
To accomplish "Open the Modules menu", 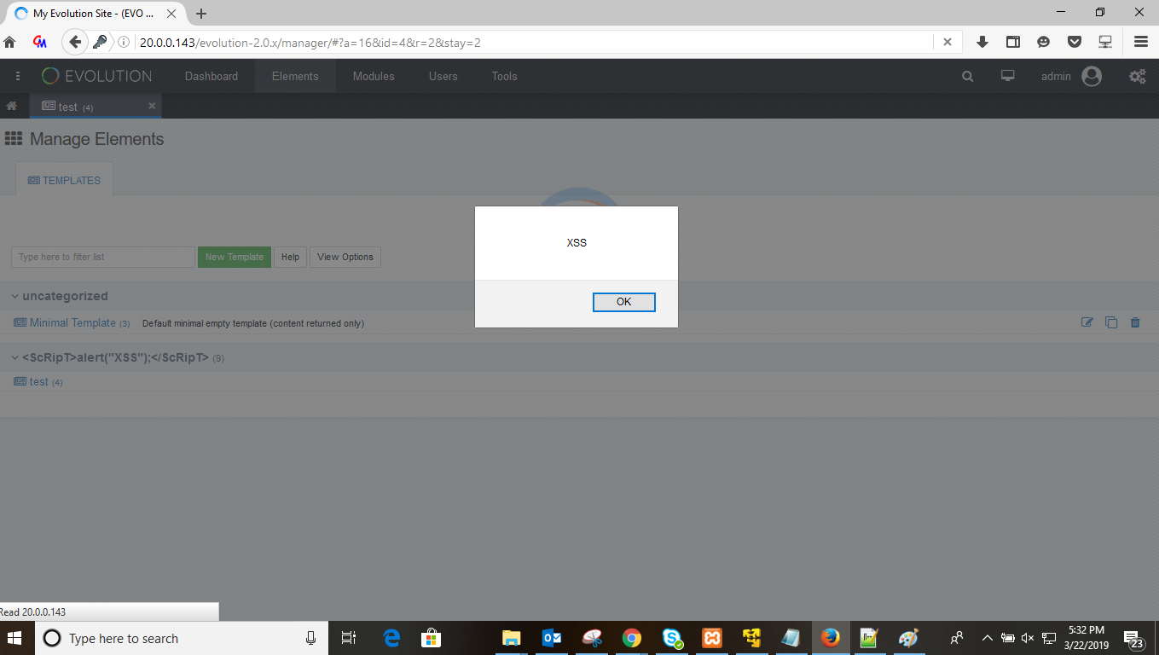I will coord(373,76).
